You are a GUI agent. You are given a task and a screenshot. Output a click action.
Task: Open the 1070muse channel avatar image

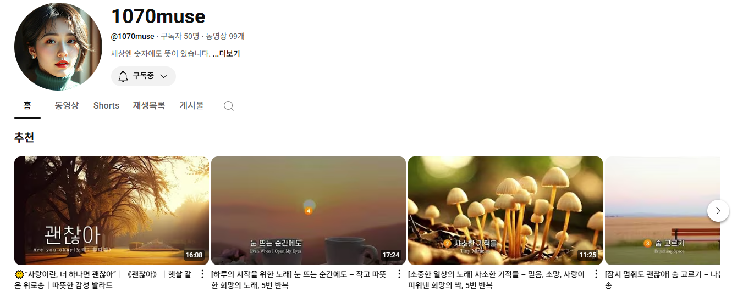58,47
